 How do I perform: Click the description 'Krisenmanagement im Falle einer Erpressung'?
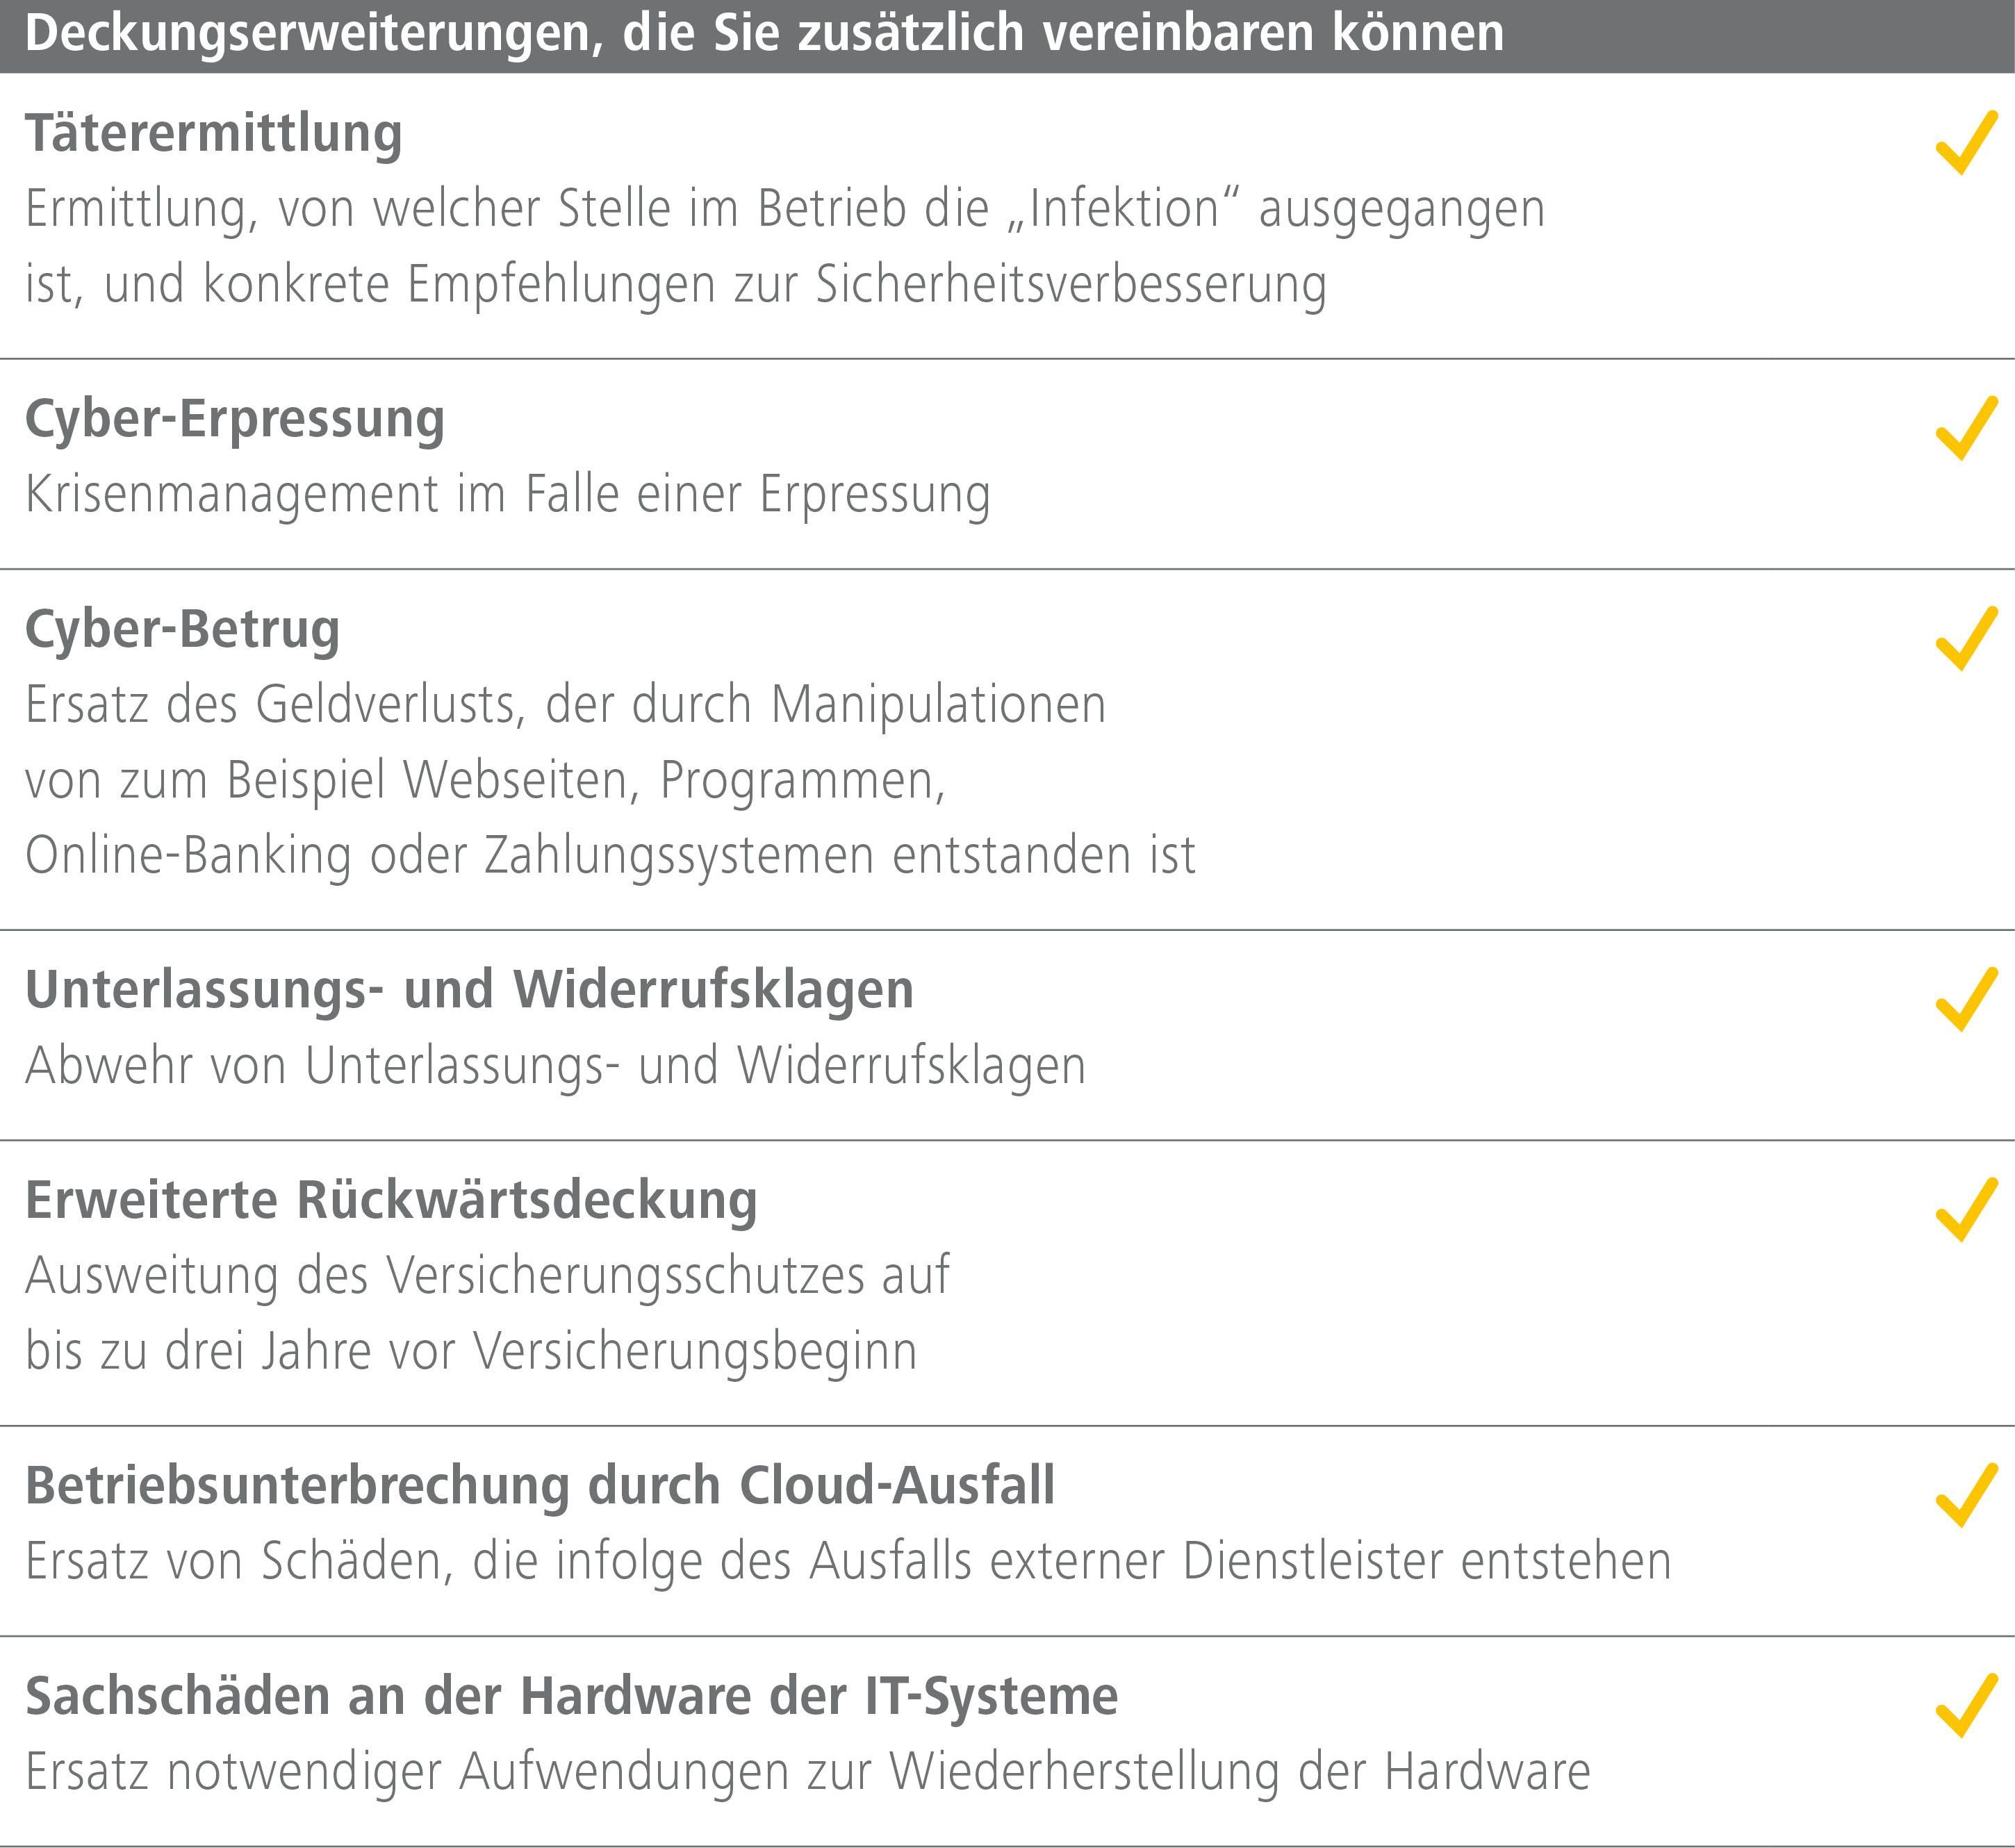[508, 495]
